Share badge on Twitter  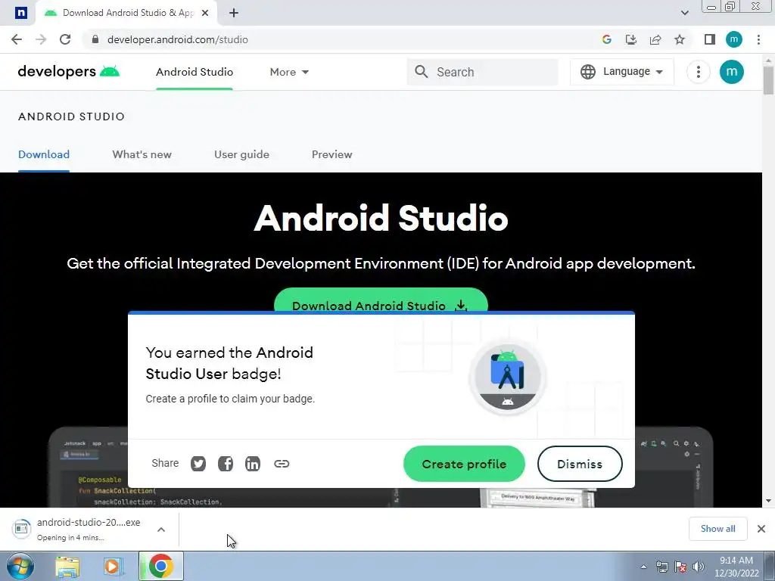point(198,464)
